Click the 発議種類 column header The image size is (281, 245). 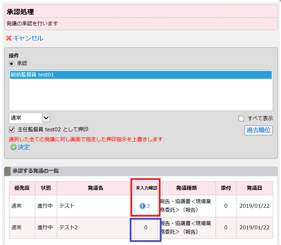(187, 188)
